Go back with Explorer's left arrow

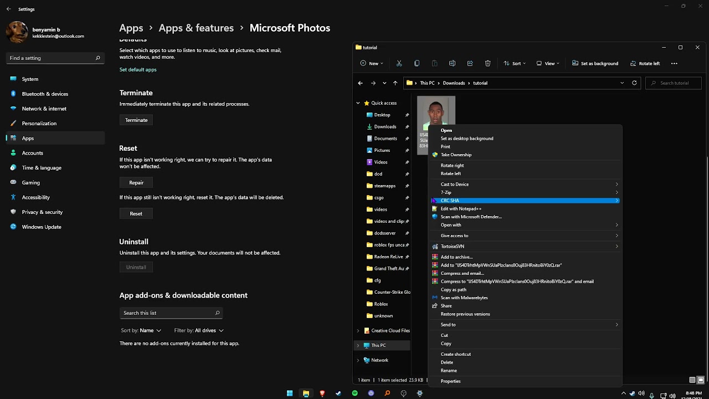[x=360, y=83]
